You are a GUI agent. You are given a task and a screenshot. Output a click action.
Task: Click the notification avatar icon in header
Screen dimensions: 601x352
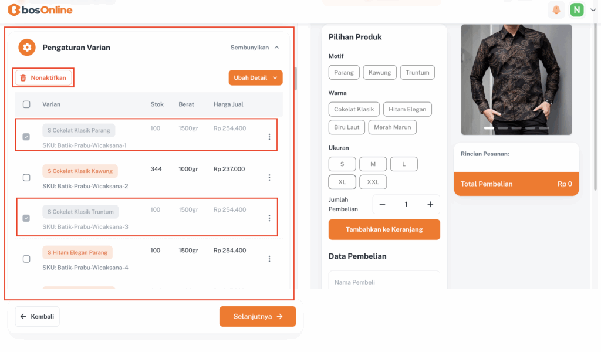[x=556, y=10]
